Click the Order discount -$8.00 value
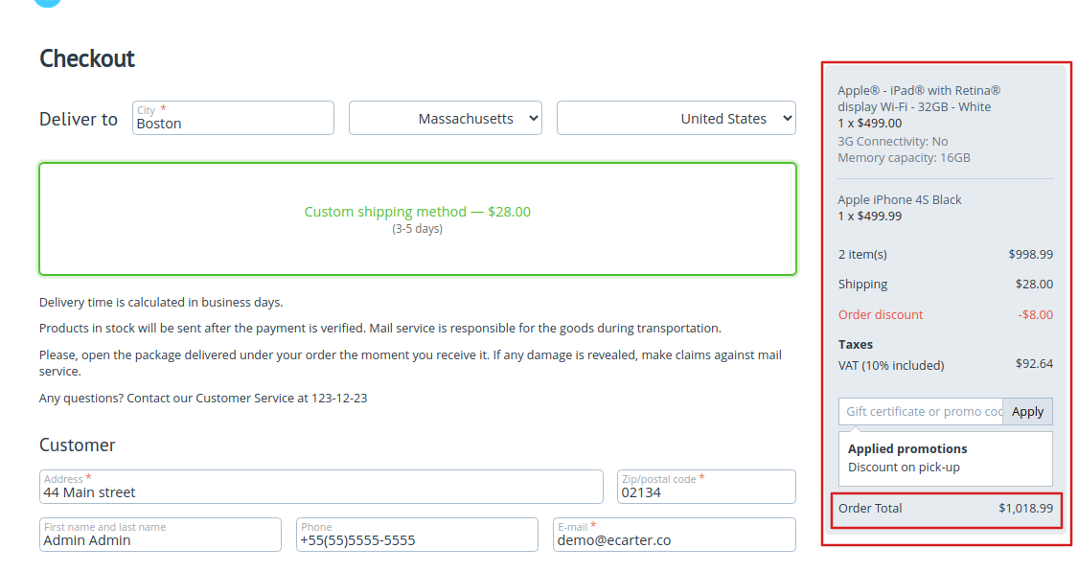This screenshot has height=571, width=1078. pos(1036,314)
